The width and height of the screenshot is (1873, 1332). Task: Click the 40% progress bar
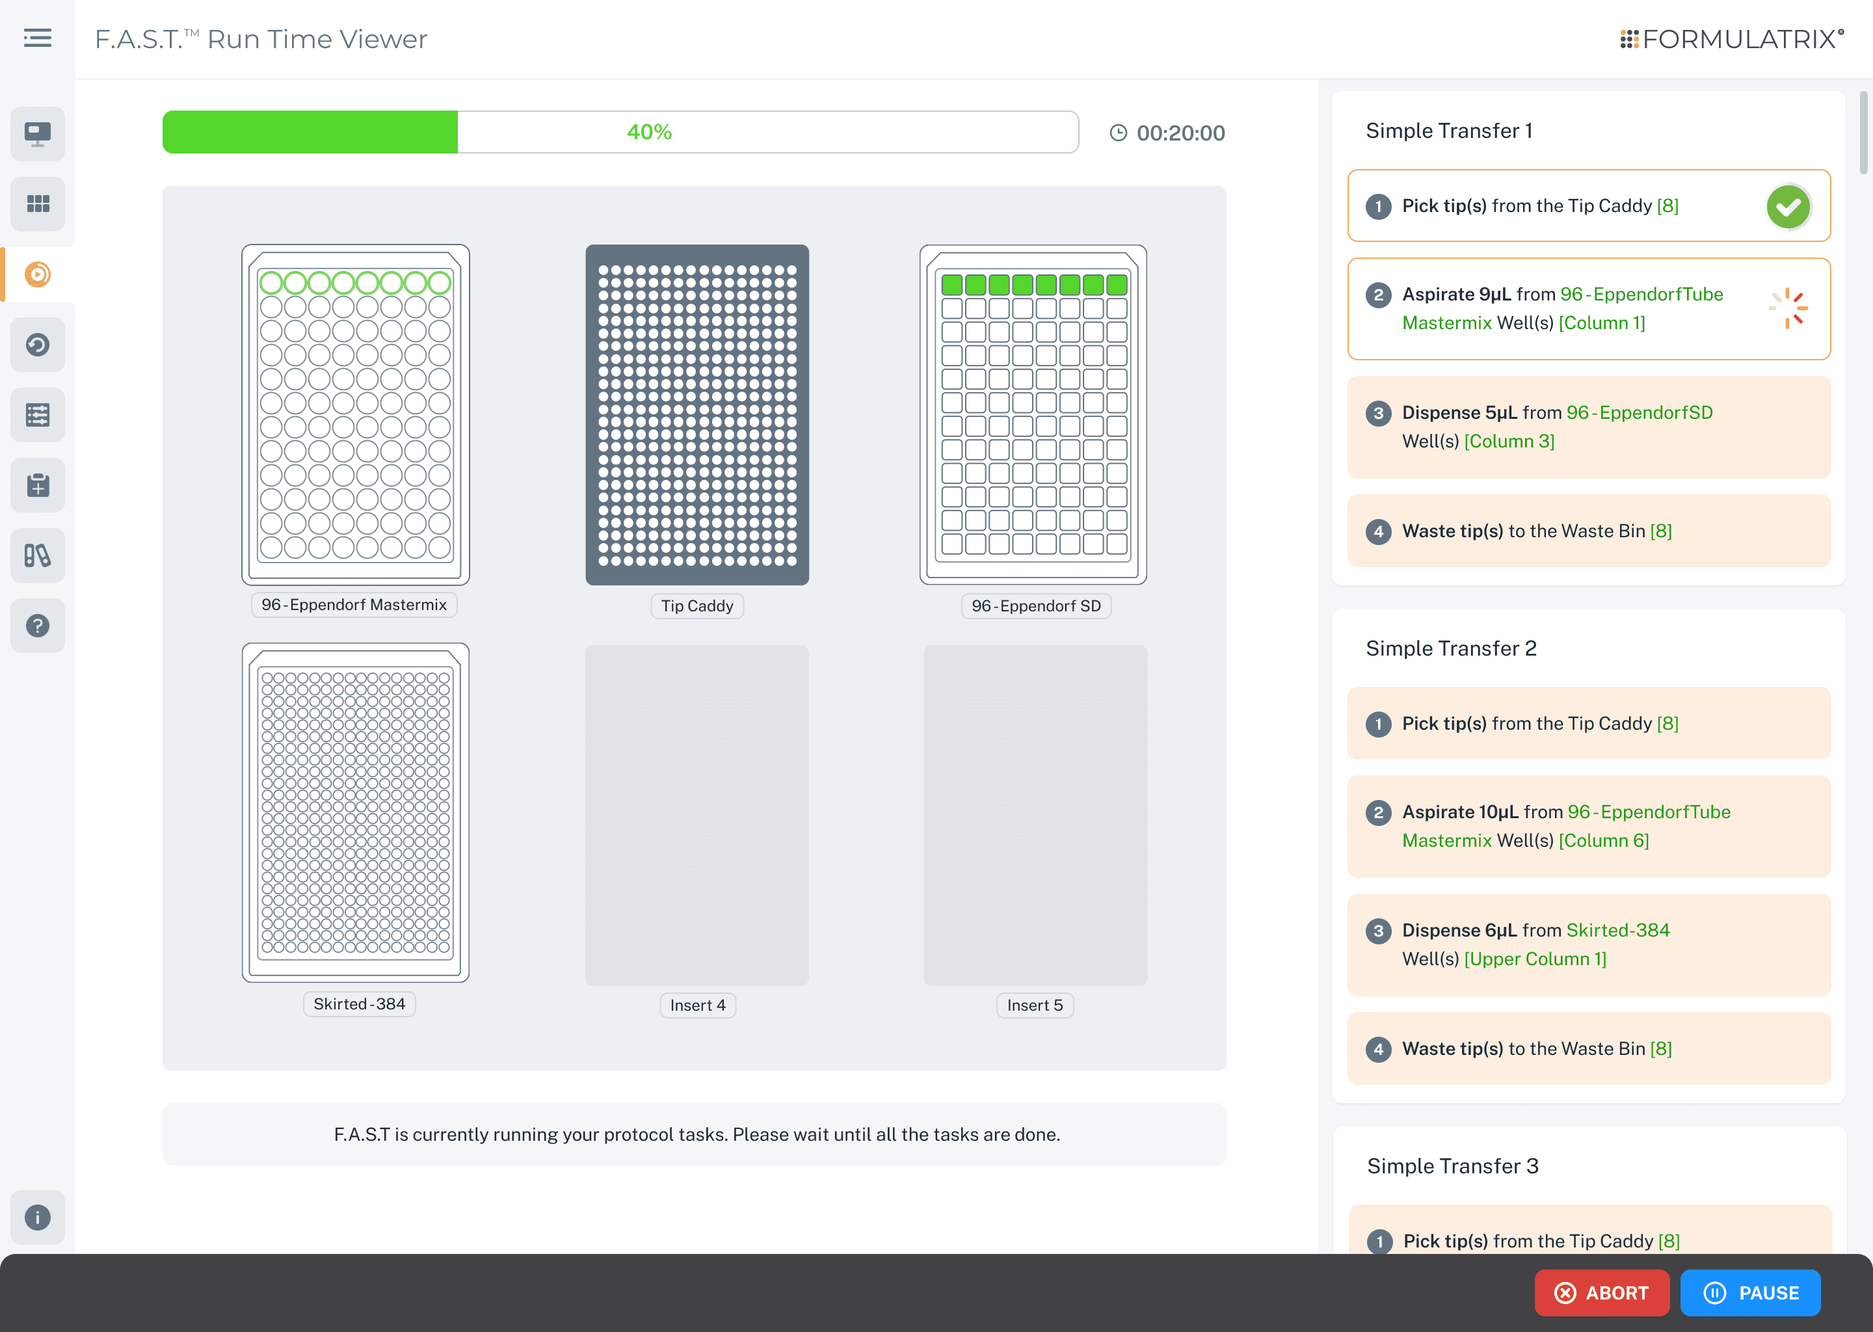click(620, 132)
